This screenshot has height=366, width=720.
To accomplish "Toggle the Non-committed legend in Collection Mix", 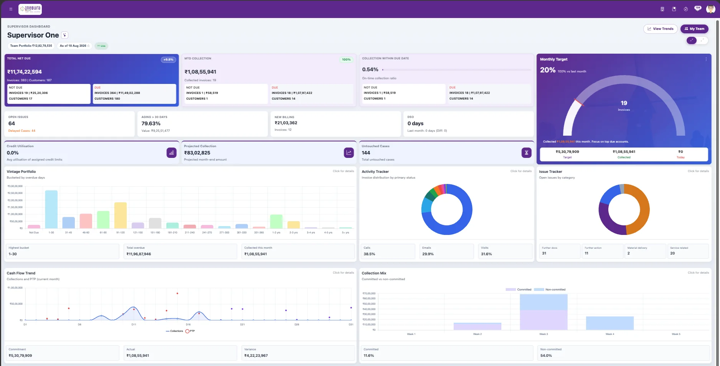I will tap(550, 289).
